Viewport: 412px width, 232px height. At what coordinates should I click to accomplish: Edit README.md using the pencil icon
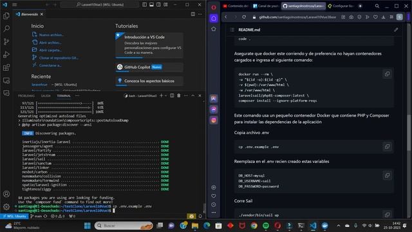point(396,30)
